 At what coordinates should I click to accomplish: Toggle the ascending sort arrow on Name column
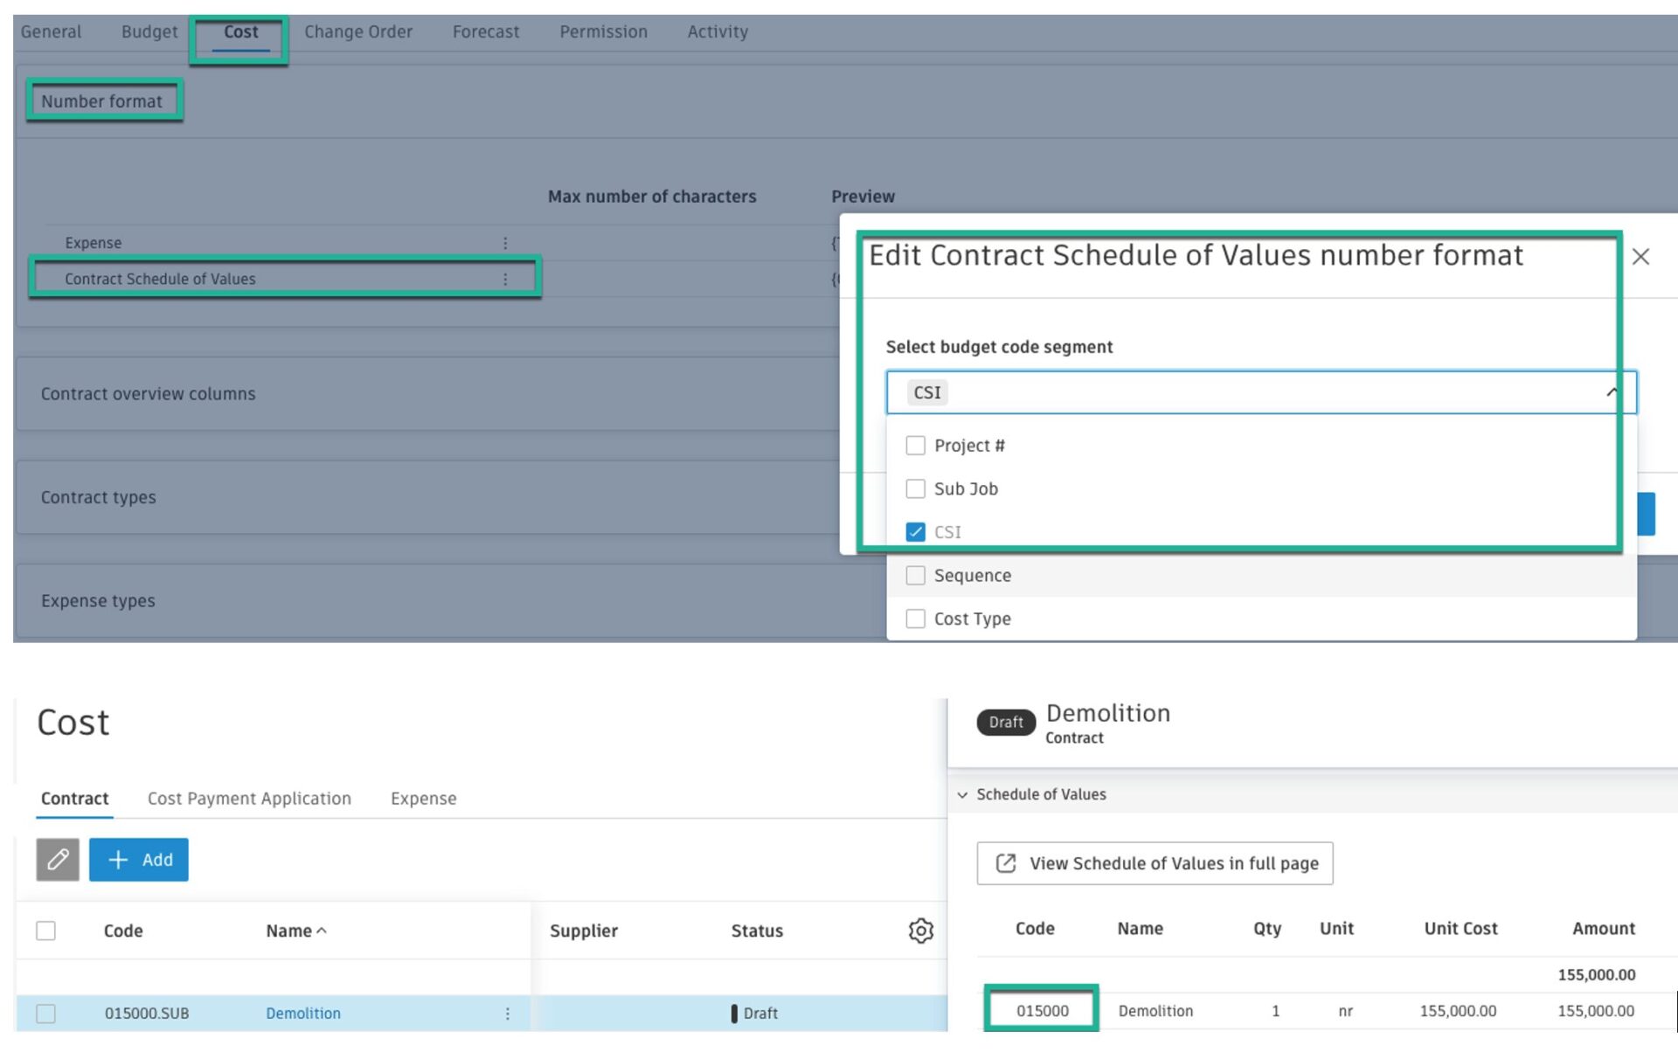click(323, 931)
